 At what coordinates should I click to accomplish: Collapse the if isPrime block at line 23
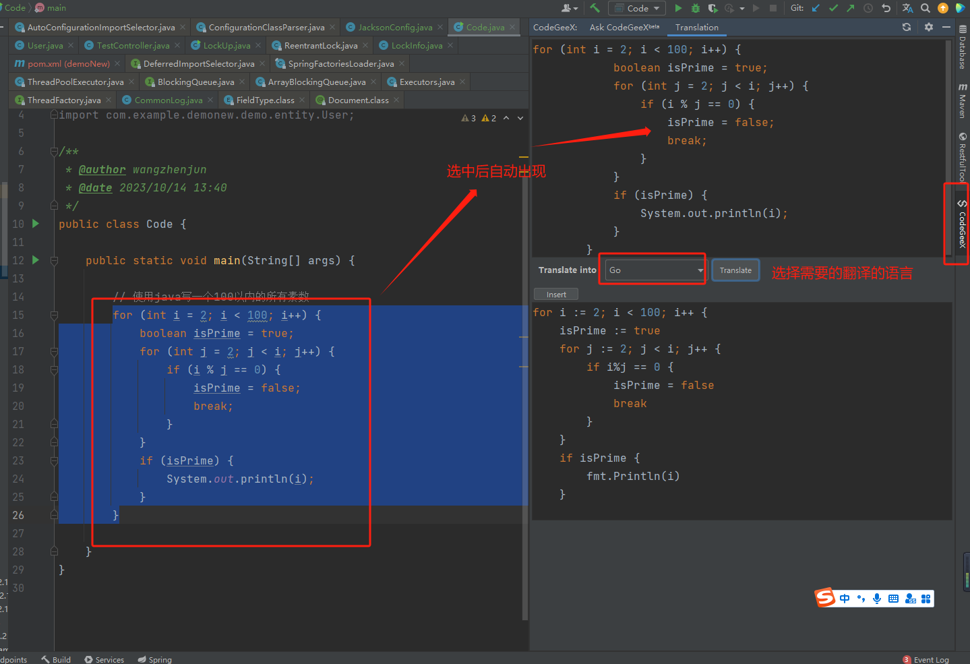click(x=54, y=460)
